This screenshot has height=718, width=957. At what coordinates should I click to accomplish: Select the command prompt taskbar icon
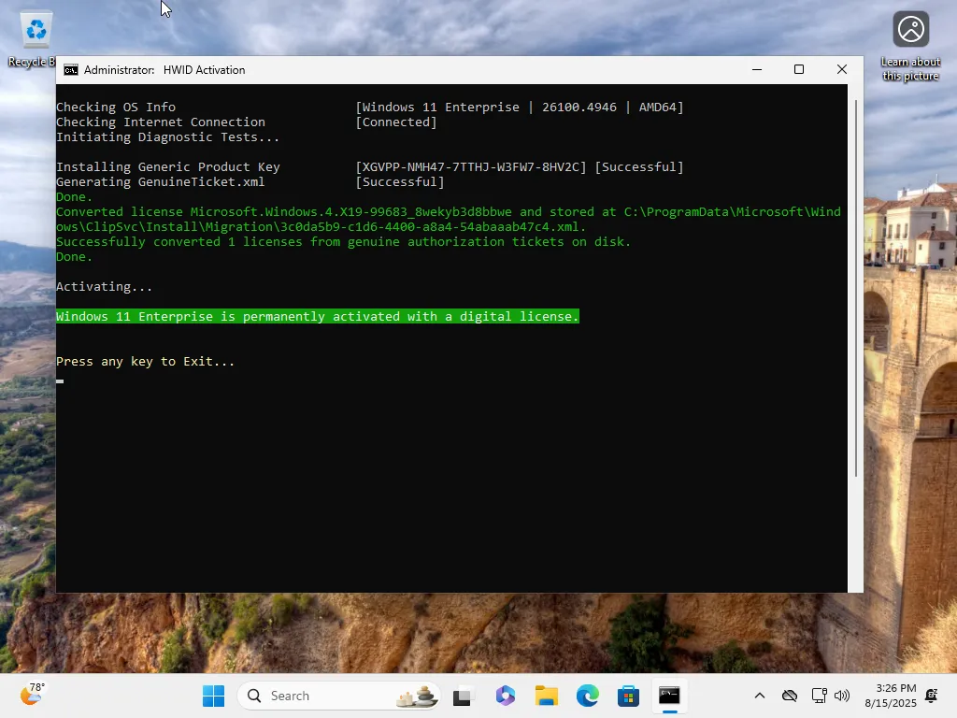click(669, 696)
